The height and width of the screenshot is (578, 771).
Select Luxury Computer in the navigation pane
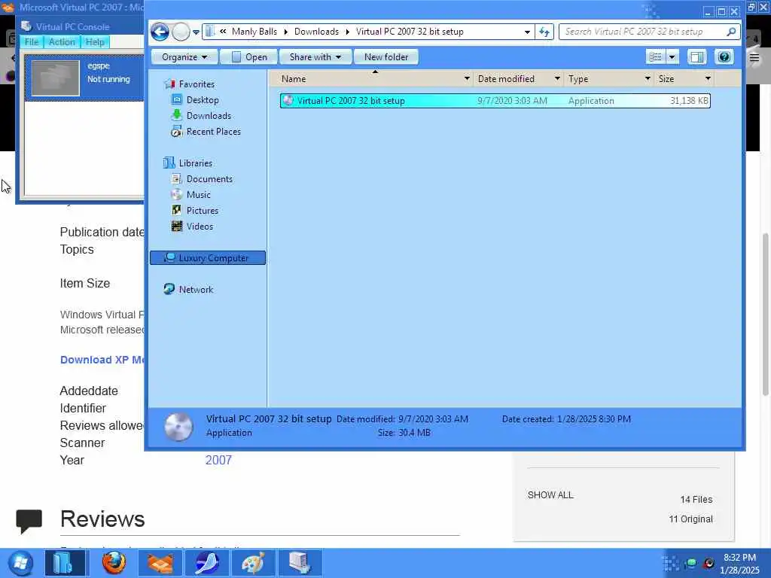pyautogui.click(x=208, y=258)
